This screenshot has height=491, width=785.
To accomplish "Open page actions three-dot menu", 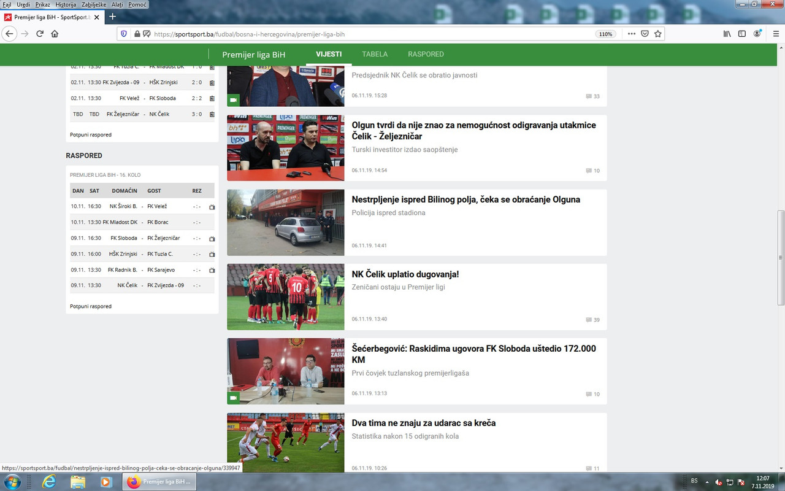I will coord(632,34).
